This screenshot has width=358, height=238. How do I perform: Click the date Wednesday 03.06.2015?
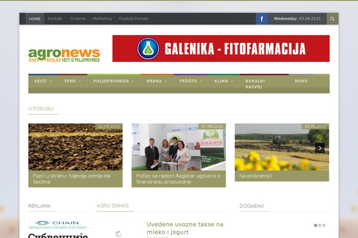click(297, 18)
